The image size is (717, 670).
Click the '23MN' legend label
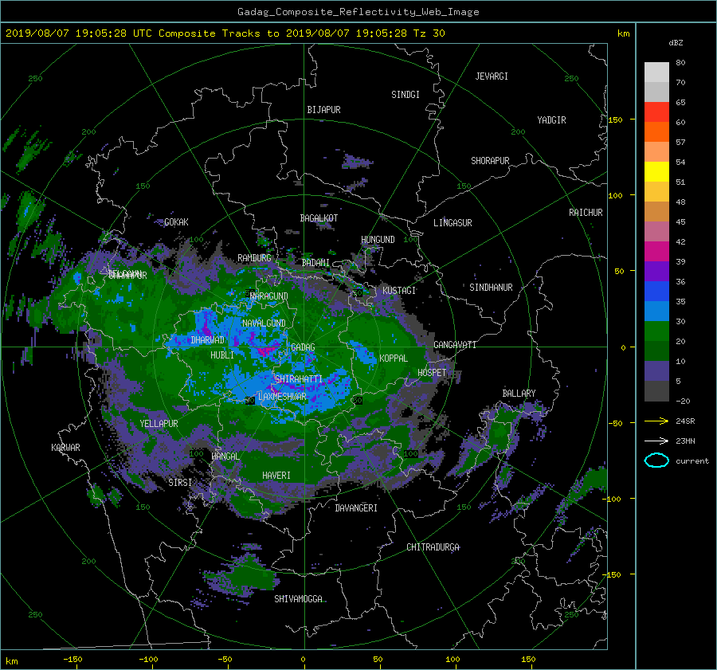coord(685,441)
